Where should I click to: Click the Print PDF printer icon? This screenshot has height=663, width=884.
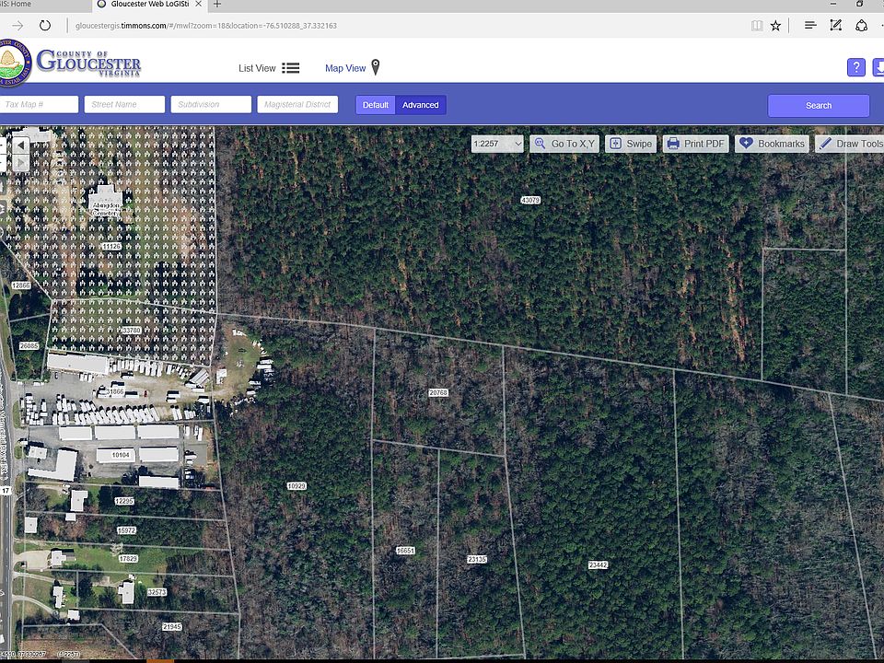673,144
